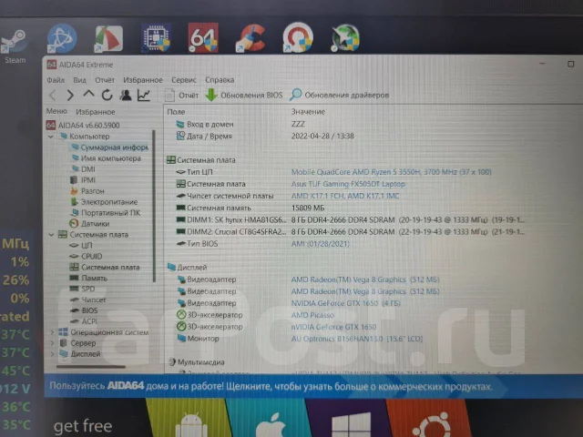The width and height of the screenshot is (583, 437).
Task: Select Чипсет tree item
Action: (x=88, y=300)
